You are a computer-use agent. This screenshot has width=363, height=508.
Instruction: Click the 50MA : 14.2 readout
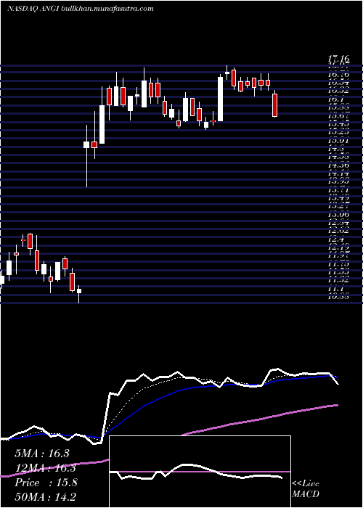coord(46,496)
